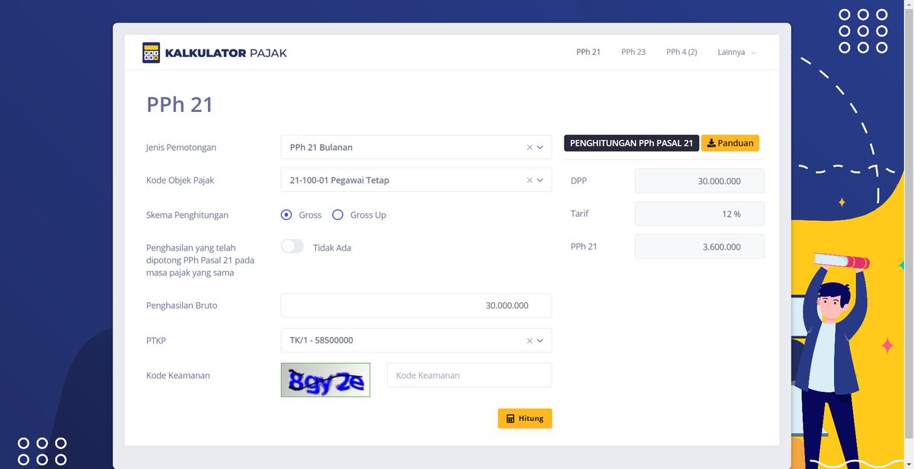Expand the Kode Objek Pajak dropdown arrow

pyautogui.click(x=541, y=180)
